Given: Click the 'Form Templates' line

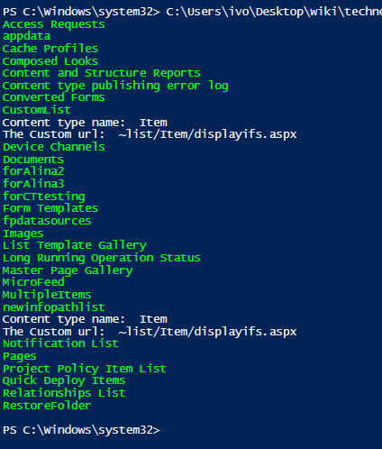Looking at the screenshot, I should (x=50, y=208).
